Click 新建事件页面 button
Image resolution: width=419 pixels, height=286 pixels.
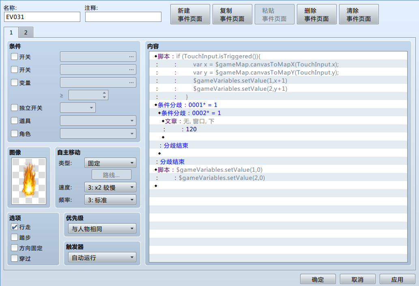[190, 15]
